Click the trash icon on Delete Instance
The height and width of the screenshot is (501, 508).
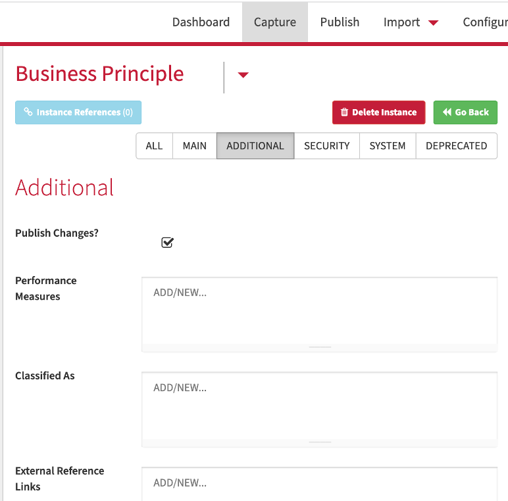(344, 112)
